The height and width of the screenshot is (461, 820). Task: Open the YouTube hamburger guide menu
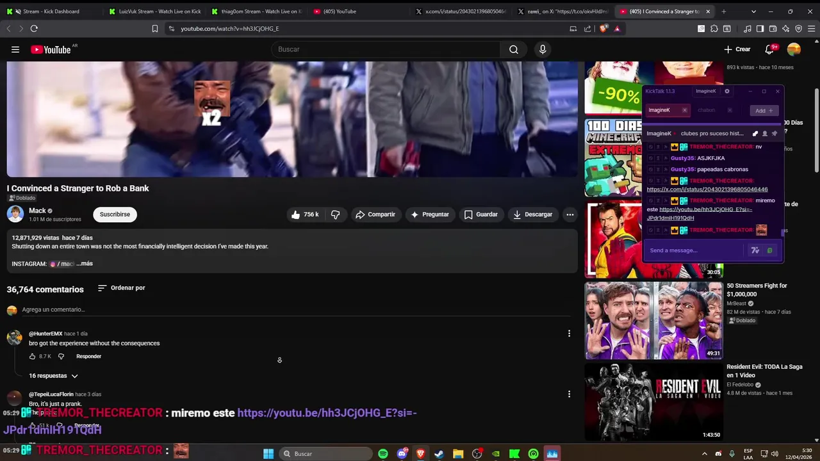pos(15,49)
